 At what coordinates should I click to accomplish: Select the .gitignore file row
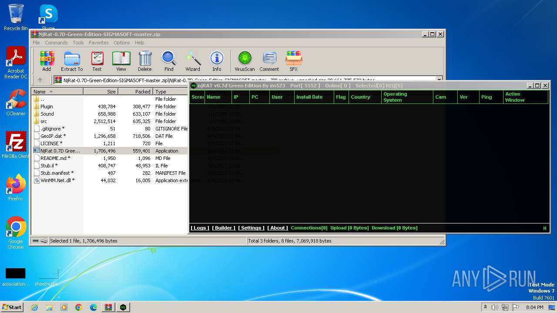point(109,129)
